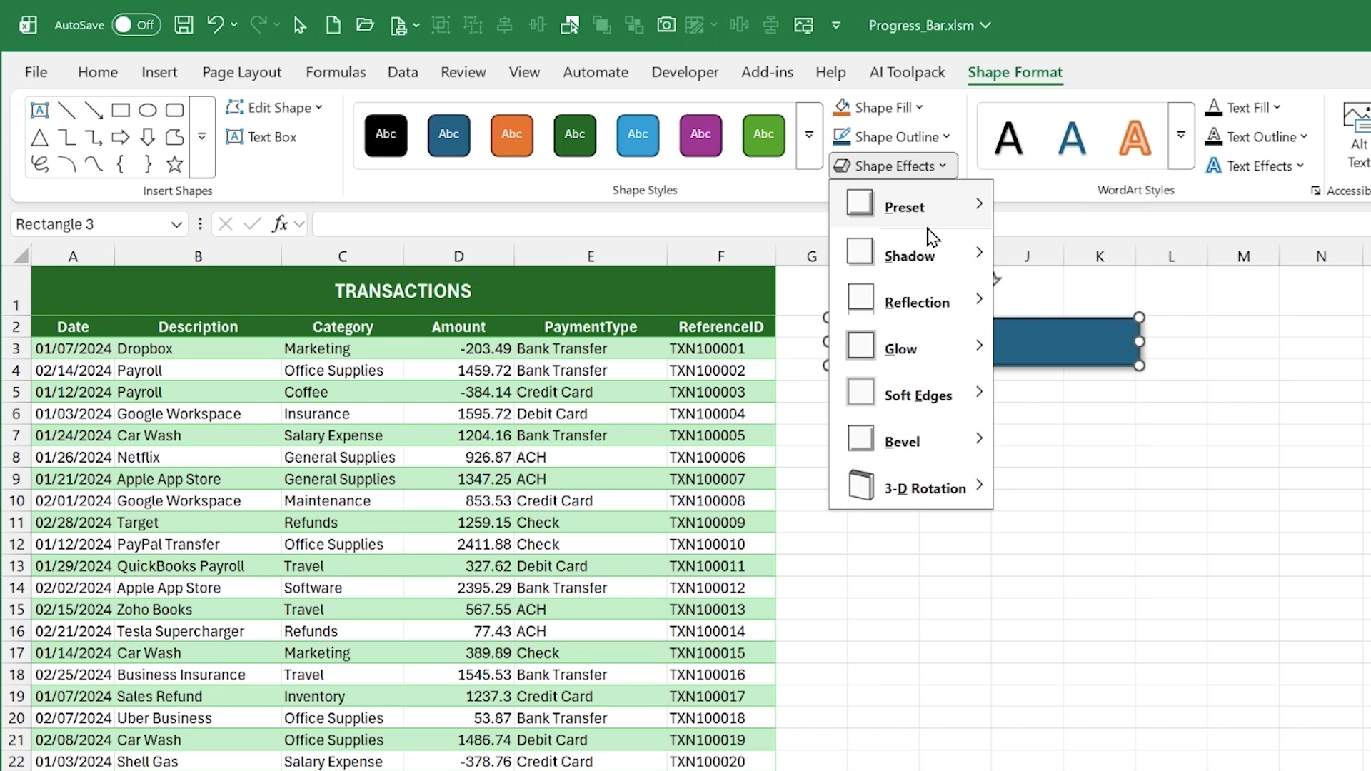Open the 3-D Rotation submenu
The width and height of the screenshot is (1371, 771).
click(x=911, y=487)
